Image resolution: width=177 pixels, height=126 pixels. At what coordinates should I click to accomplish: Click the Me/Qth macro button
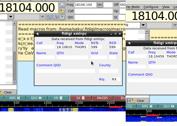[x=102, y=98]
